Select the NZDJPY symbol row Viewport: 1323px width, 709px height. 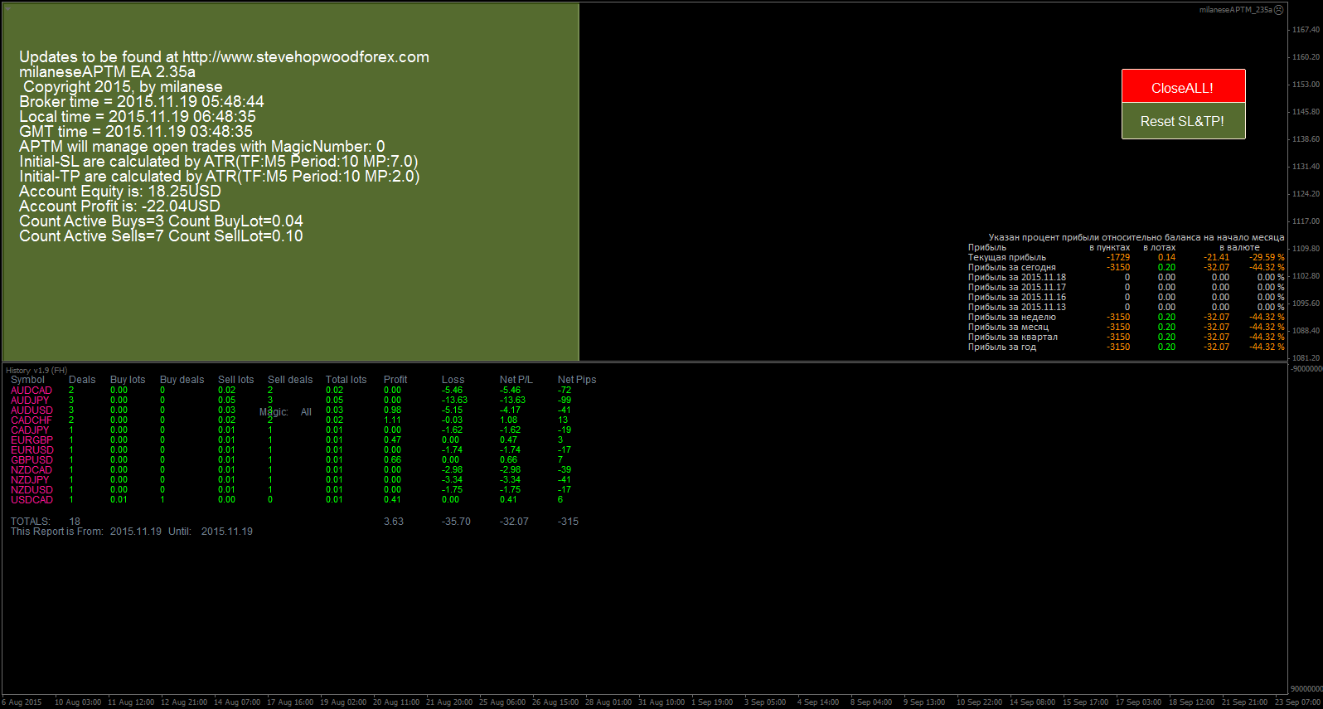click(x=292, y=480)
